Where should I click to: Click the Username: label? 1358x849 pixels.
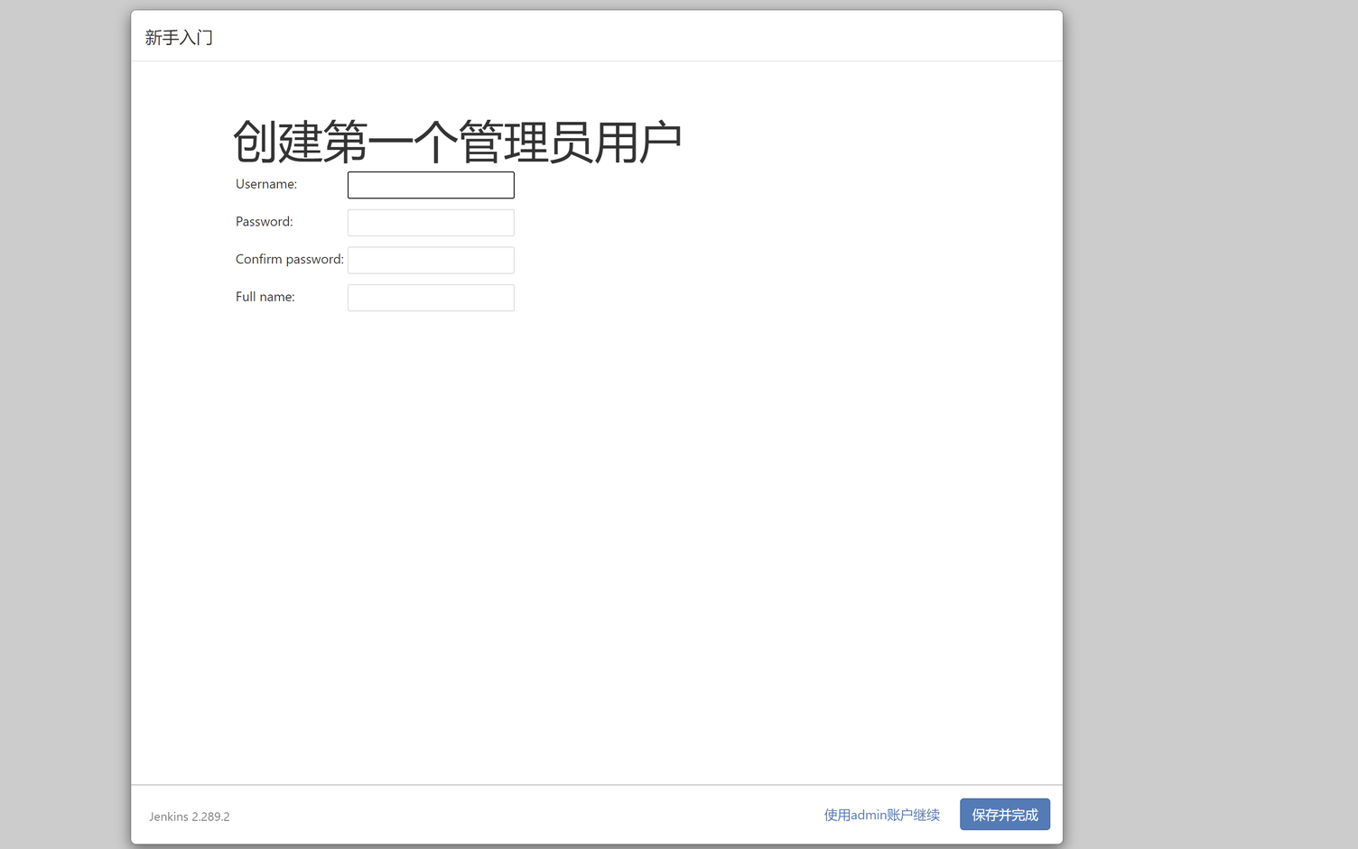coord(266,184)
